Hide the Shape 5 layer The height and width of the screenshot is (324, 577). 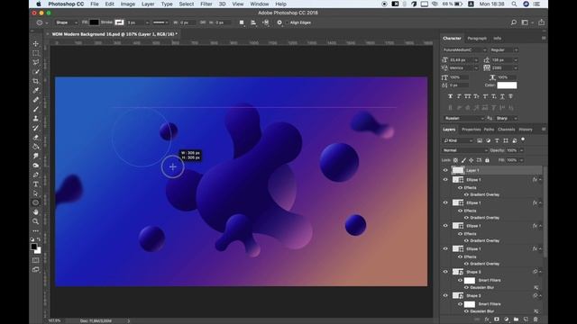[445, 272]
